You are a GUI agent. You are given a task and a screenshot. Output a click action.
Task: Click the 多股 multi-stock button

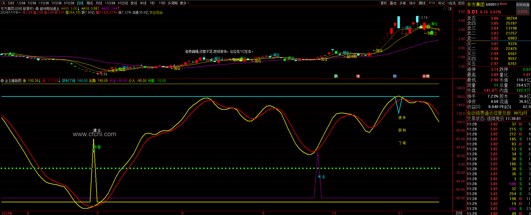403,3
